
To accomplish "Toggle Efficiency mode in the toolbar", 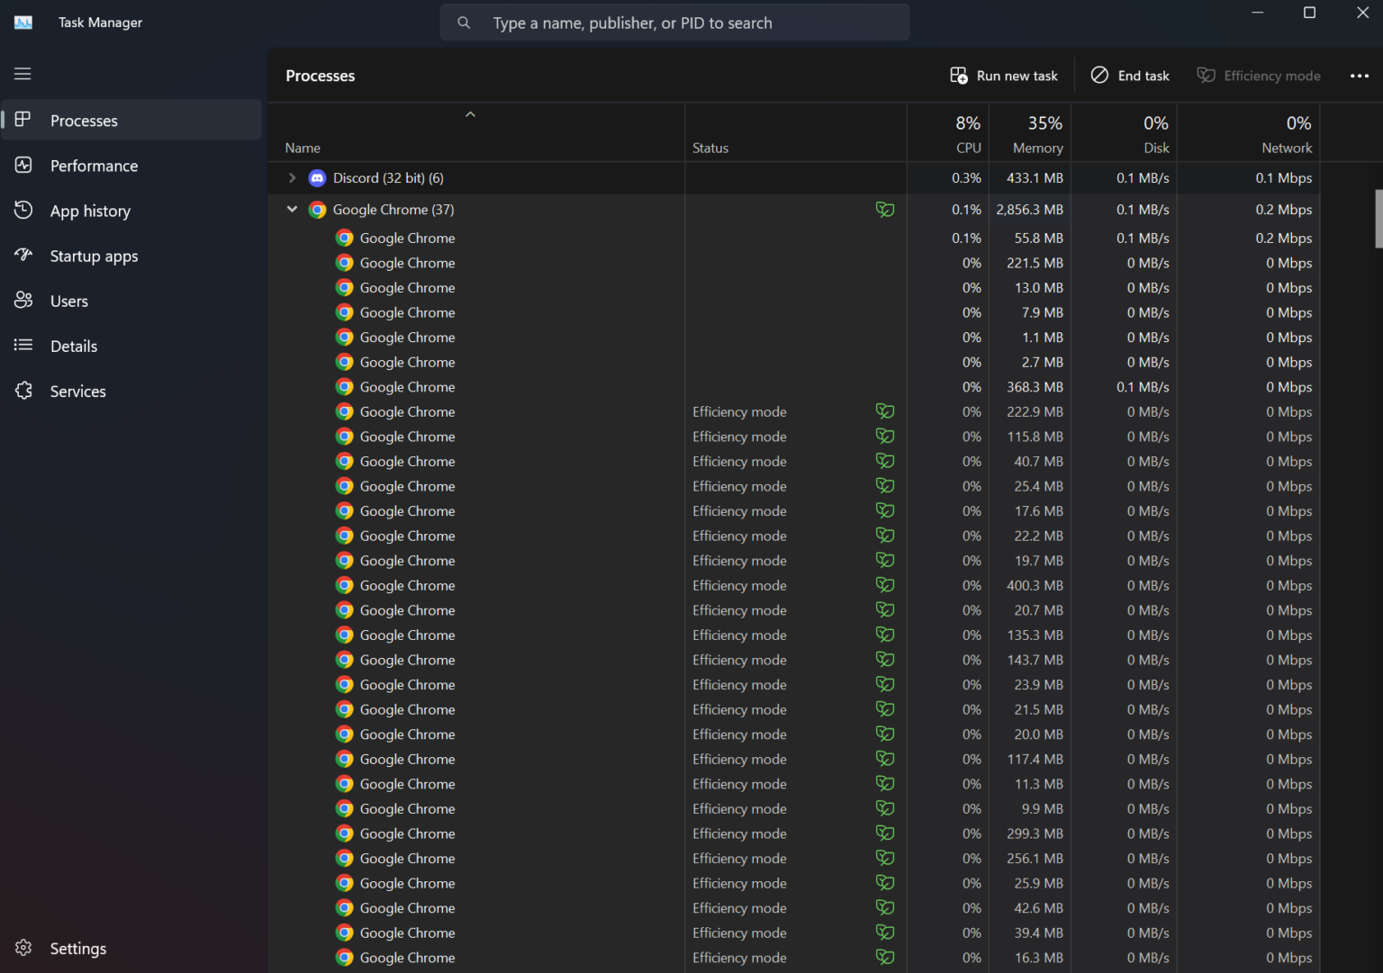I will click(x=1258, y=76).
